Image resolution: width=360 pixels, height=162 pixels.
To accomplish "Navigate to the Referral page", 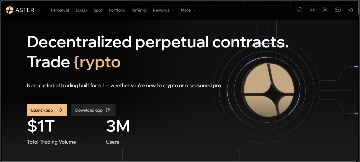I will 139,10.
